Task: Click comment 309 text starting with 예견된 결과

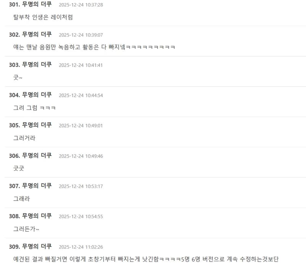Action: 146,259
